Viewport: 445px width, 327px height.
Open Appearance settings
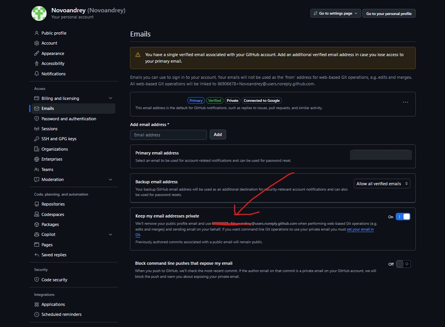pos(53,53)
